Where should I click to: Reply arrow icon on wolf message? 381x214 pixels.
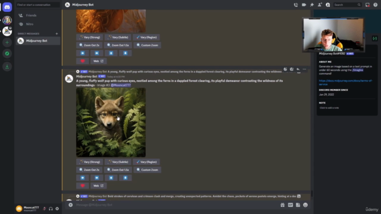click(x=298, y=69)
